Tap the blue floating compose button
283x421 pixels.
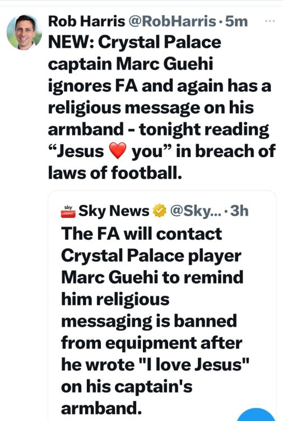256,415
